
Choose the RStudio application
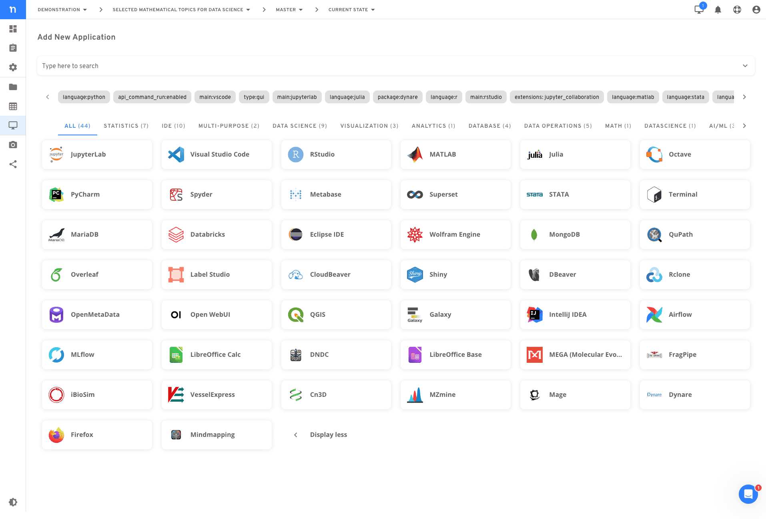[x=336, y=154]
